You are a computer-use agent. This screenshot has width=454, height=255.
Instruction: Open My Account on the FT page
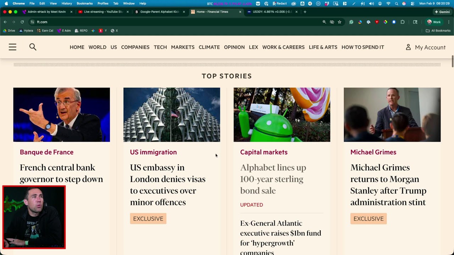[425, 47]
